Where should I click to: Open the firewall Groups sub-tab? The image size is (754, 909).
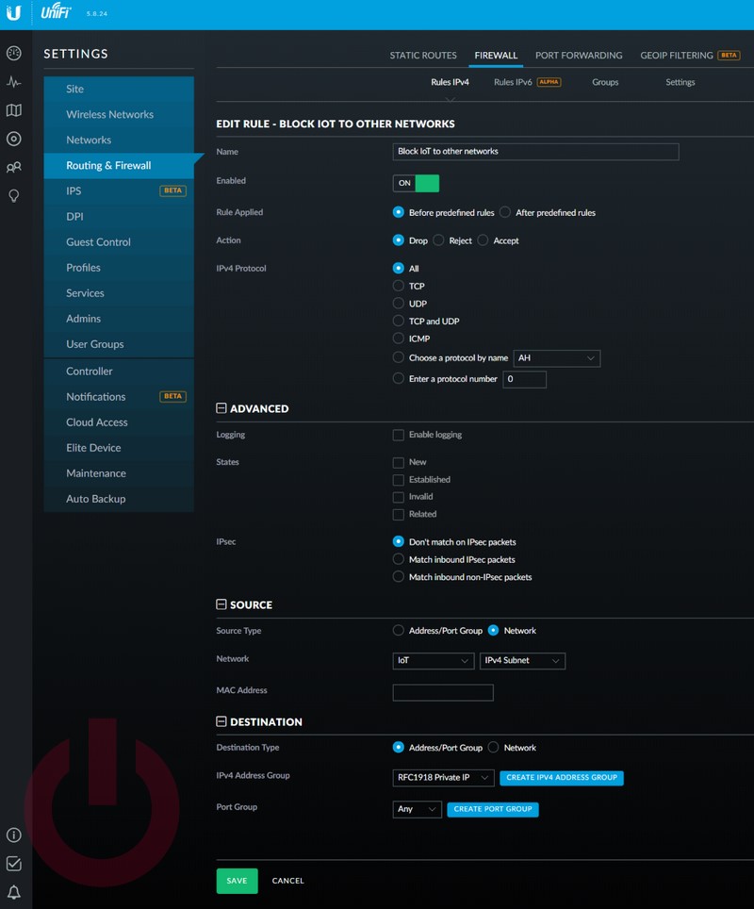tap(605, 82)
